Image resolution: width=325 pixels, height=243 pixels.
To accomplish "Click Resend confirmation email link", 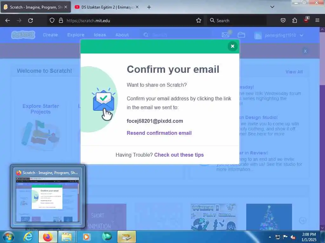I will coord(159,133).
